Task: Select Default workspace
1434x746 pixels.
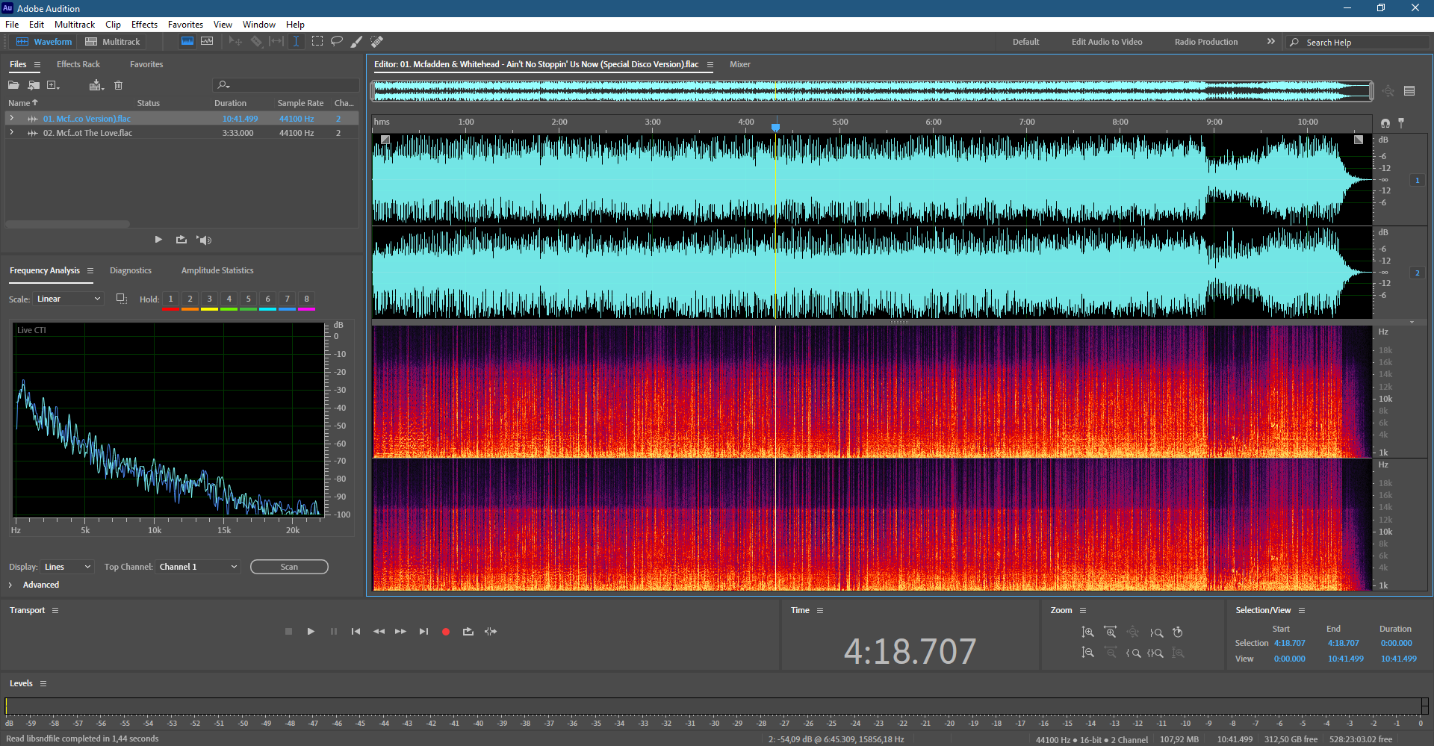Action: (1025, 42)
